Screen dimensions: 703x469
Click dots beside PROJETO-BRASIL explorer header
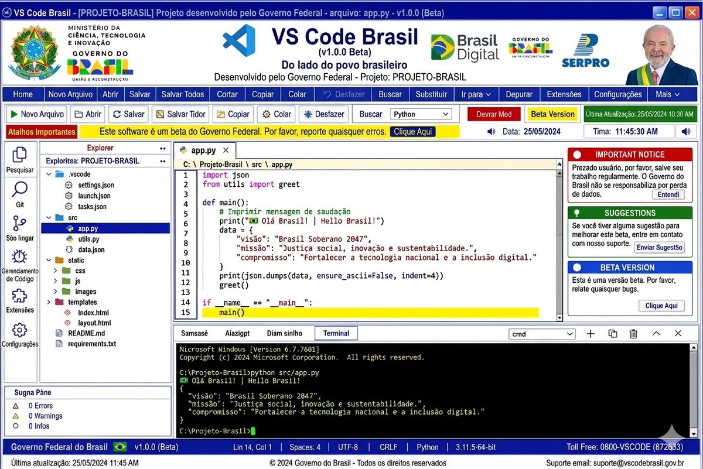pos(162,161)
